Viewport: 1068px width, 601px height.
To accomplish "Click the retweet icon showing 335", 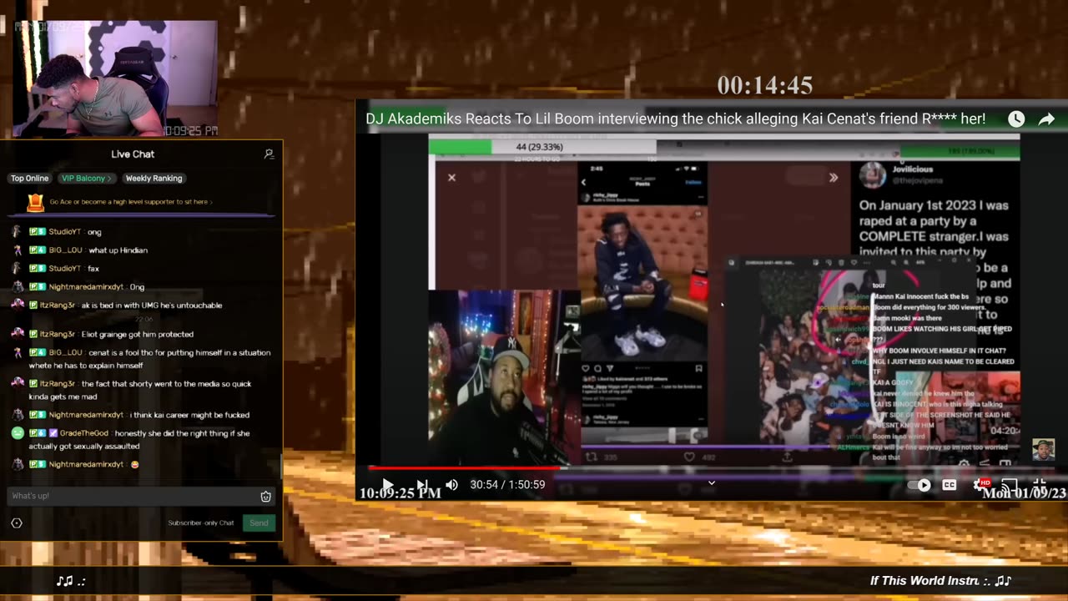I will point(592,457).
